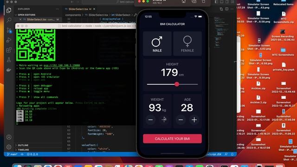Click the LOG 28.09 terminal line
The height and width of the screenshot is (167, 297).
[25, 111]
